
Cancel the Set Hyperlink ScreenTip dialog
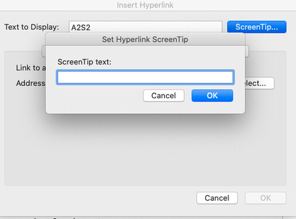[164, 96]
